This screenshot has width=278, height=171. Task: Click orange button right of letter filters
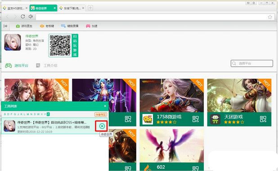pyautogui.click(x=101, y=114)
